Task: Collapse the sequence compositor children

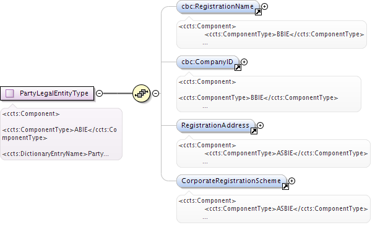Action: coord(156,93)
